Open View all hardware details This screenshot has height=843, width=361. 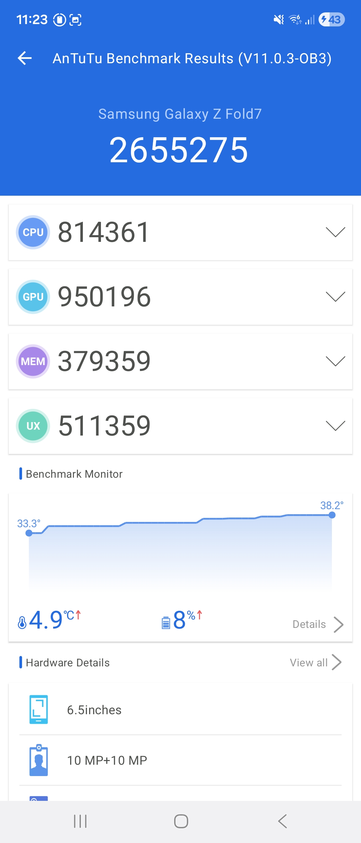[x=316, y=662]
